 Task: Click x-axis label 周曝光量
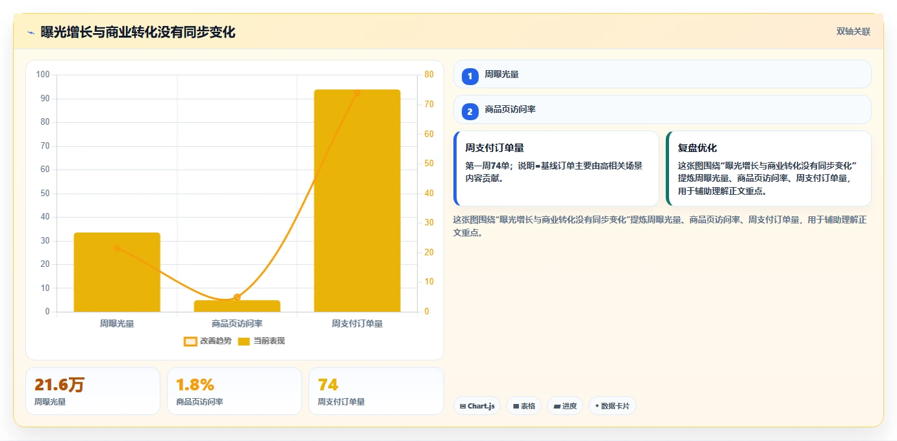(117, 323)
